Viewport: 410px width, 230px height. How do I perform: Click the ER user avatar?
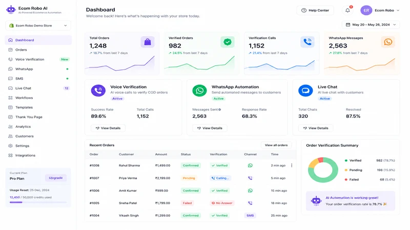366,10
